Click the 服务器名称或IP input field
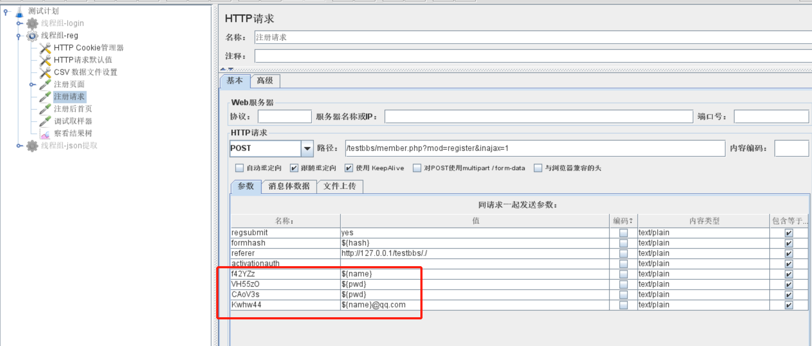 [539, 116]
